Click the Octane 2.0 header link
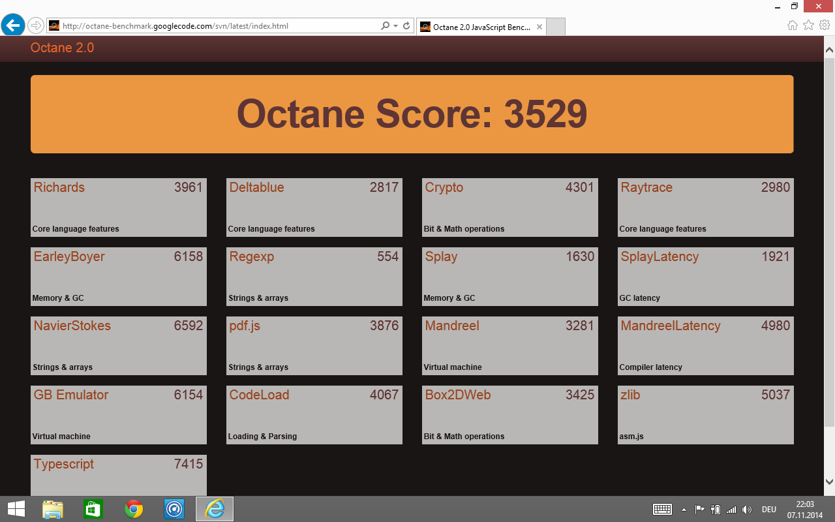 [x=62, y=48]
